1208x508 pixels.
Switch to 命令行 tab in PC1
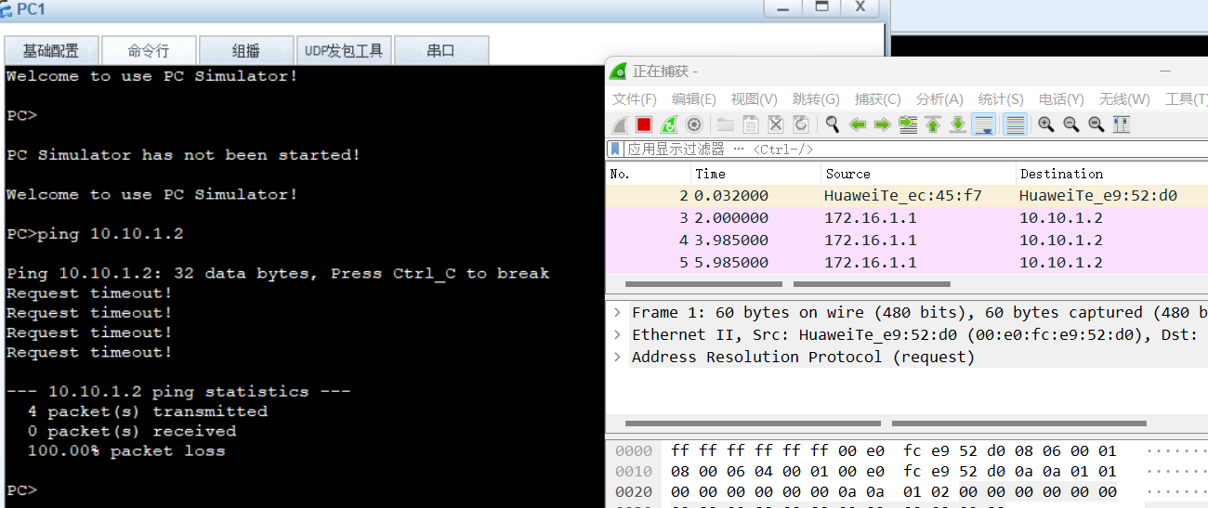(x=149, y=51)
